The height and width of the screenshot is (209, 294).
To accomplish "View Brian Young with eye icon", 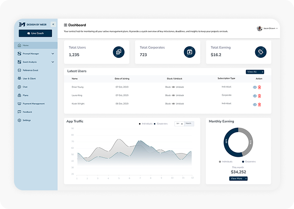I will click(x=255, y=87).
